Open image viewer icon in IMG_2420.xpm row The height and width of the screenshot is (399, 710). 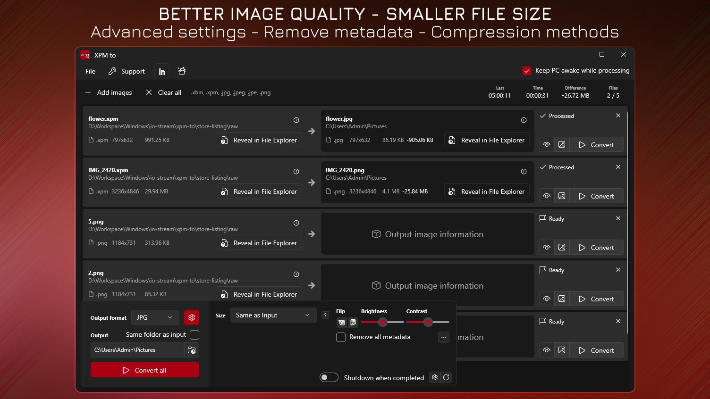pyautogui.click(x=562, y=196)
